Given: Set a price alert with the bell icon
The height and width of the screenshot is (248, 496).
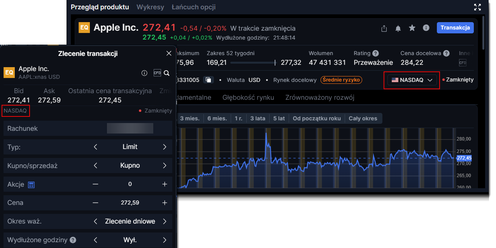Looking at the screenshot, I should point(398,28).
